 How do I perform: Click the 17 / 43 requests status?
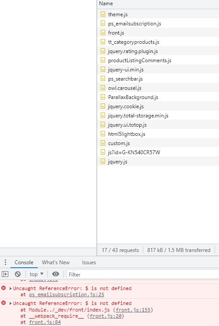(120, 250)
